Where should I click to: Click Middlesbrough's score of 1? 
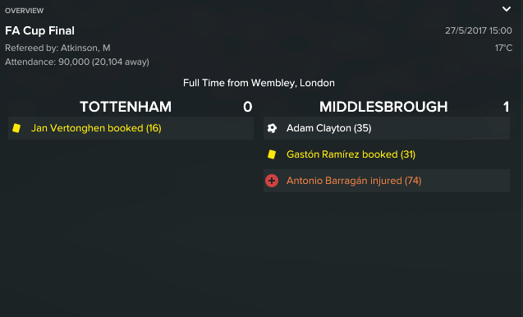(506, 107)
